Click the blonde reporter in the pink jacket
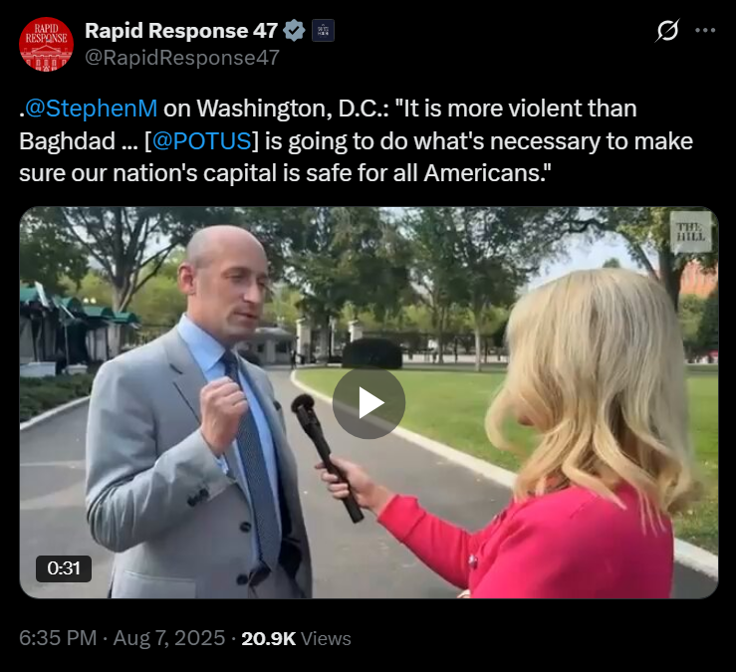The width and height of the screenshot is (736, 672). pos(564,436)
